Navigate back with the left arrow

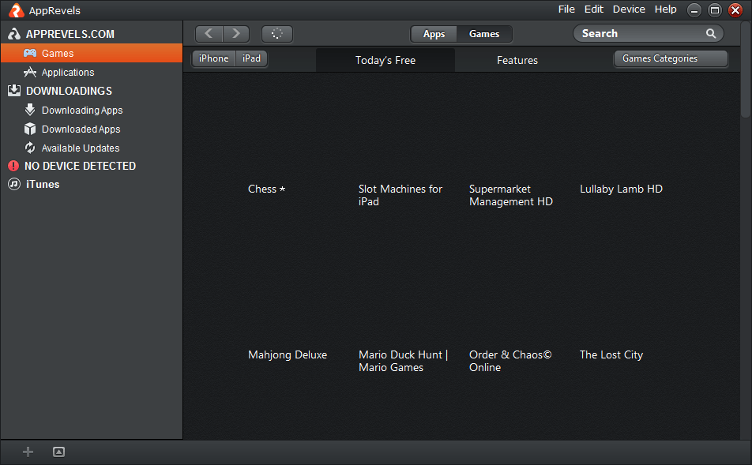tap(209, 34)
